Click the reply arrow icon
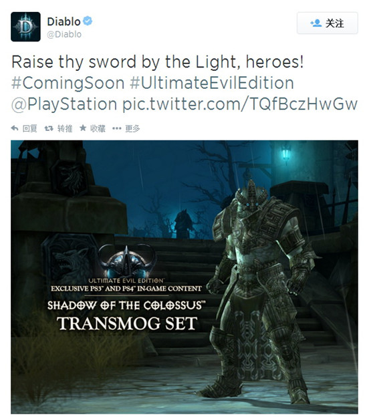Screen dimensions: 367x419 (15, 128)
